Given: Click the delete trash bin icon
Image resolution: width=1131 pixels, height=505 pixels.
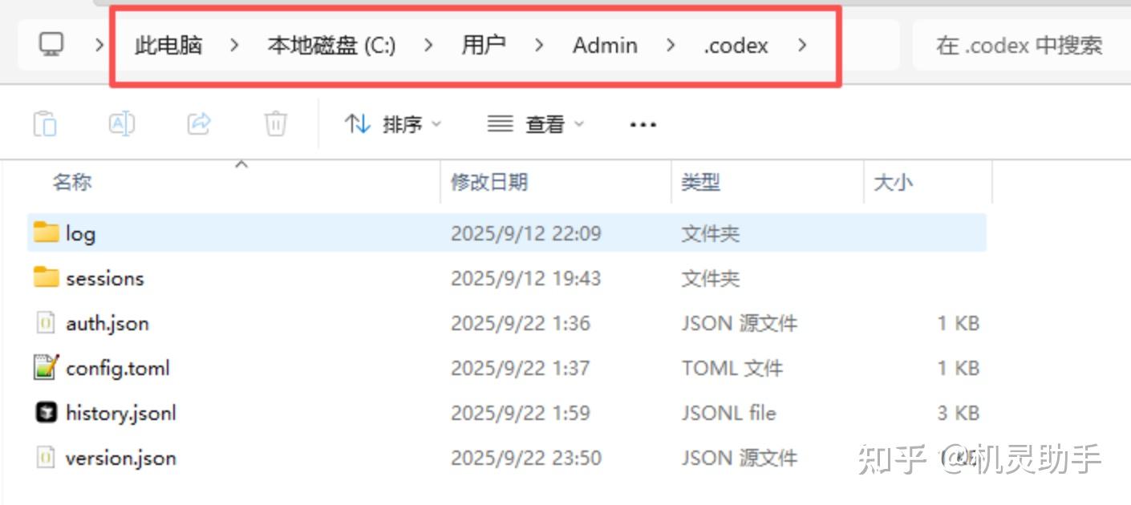Looking at the screenshot, I should coord(275,123).
